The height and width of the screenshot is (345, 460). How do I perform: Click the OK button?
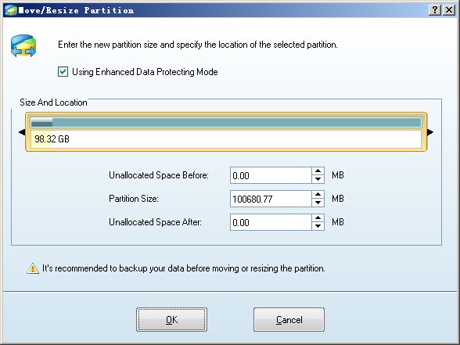click(x=171, y=319)
